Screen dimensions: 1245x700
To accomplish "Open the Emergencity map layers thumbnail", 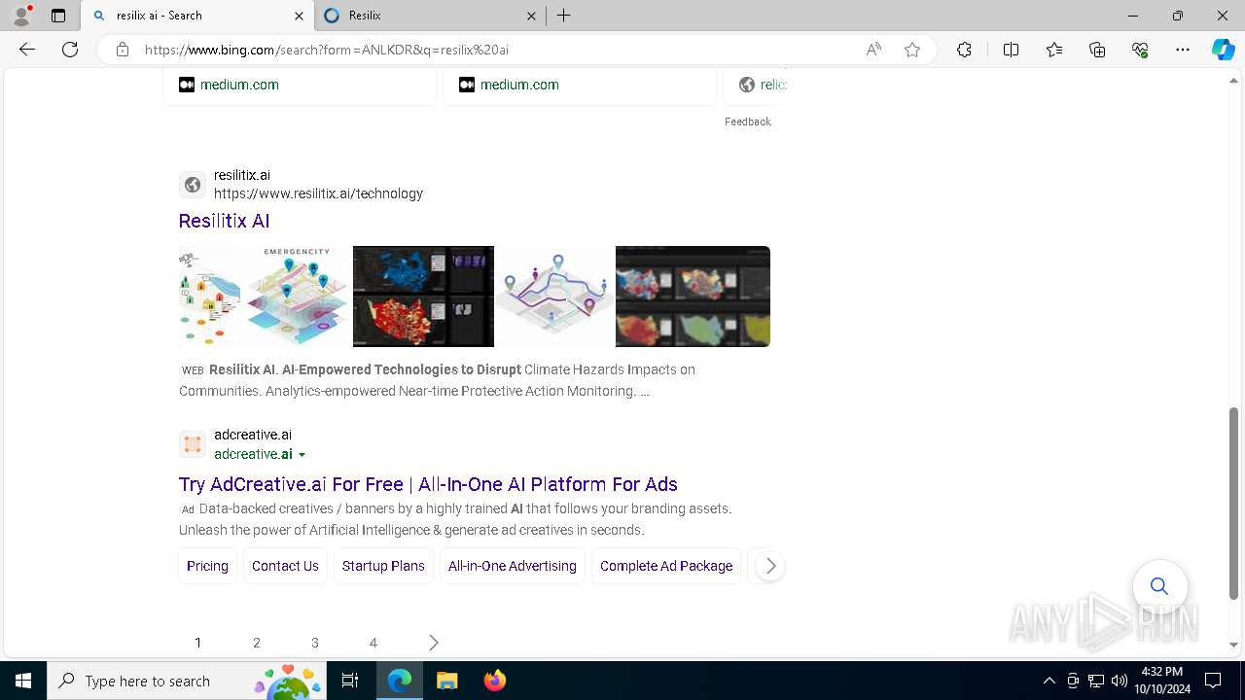I will pyautogui.click(x=264, y=297).
